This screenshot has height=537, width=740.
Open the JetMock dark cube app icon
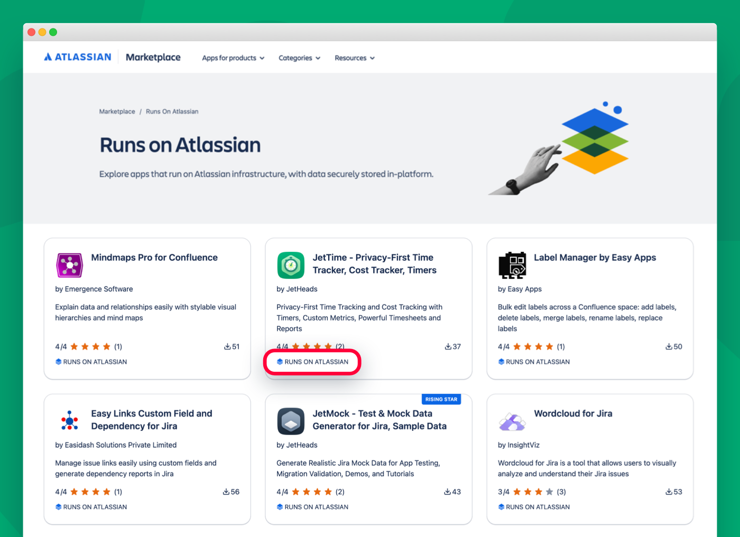tap(291, 421)
